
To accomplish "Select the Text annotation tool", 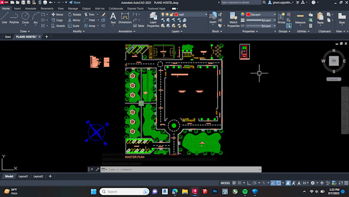I will (x=113, y=18).
